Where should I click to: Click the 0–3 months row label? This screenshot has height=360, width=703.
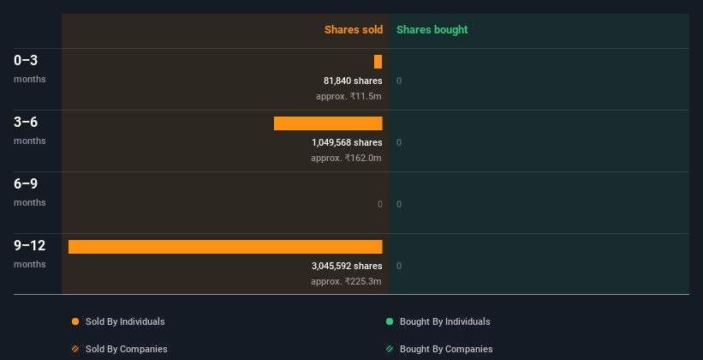tap(30, 69)
